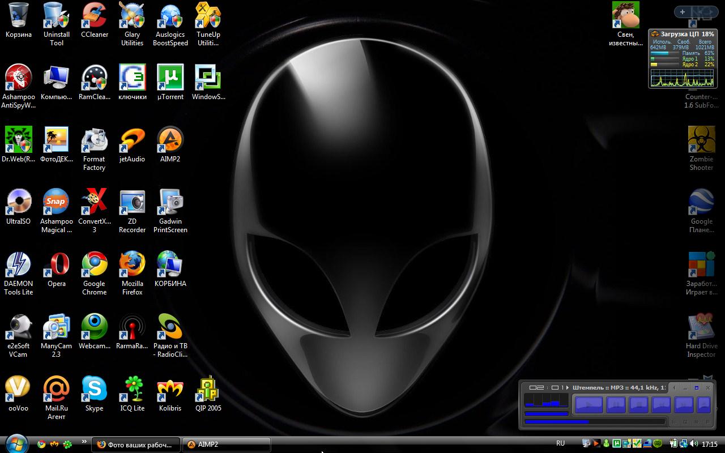725x453 pixels.
Task: Select the Mail.Ru Агент icon
Action: (57, 398)
